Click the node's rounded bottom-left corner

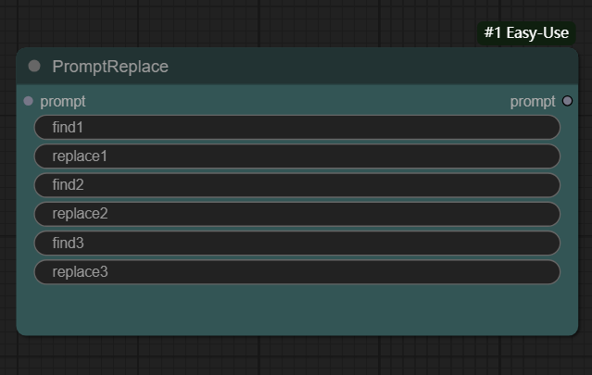pyautogui.click(x=21, y=330)
